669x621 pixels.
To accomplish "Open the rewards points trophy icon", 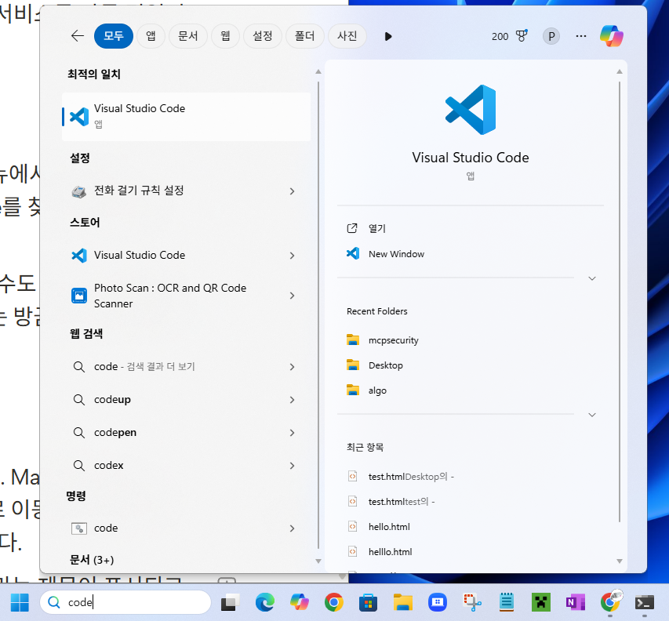I will [x=522, y=36].
